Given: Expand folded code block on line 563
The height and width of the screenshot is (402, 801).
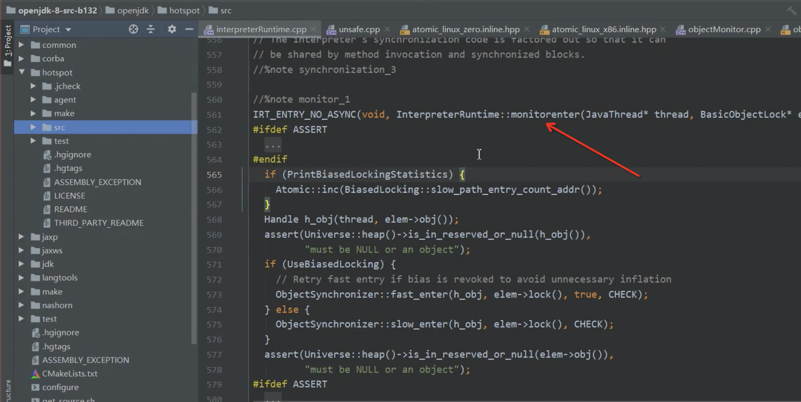Looking at the screenshot, I should pyautogui.click(x=273, y=145).
